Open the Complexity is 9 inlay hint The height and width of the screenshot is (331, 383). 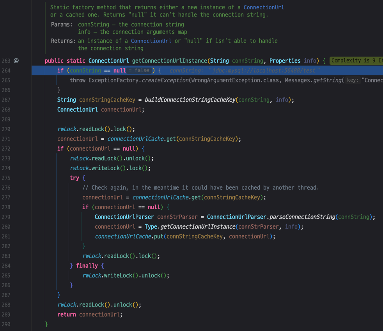pos(356,61)
